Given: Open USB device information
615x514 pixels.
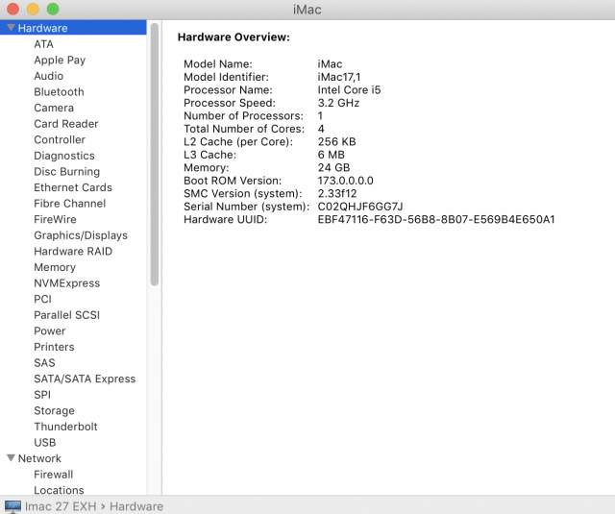Looking at the screenshot, I should [x=44, y=443].
